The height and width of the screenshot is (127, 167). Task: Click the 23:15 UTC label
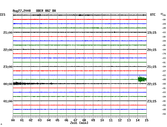[x=152, y=101]
